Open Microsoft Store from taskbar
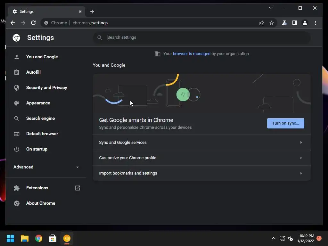The width and height of the screenshot is (328, 246). click(53, 238)
